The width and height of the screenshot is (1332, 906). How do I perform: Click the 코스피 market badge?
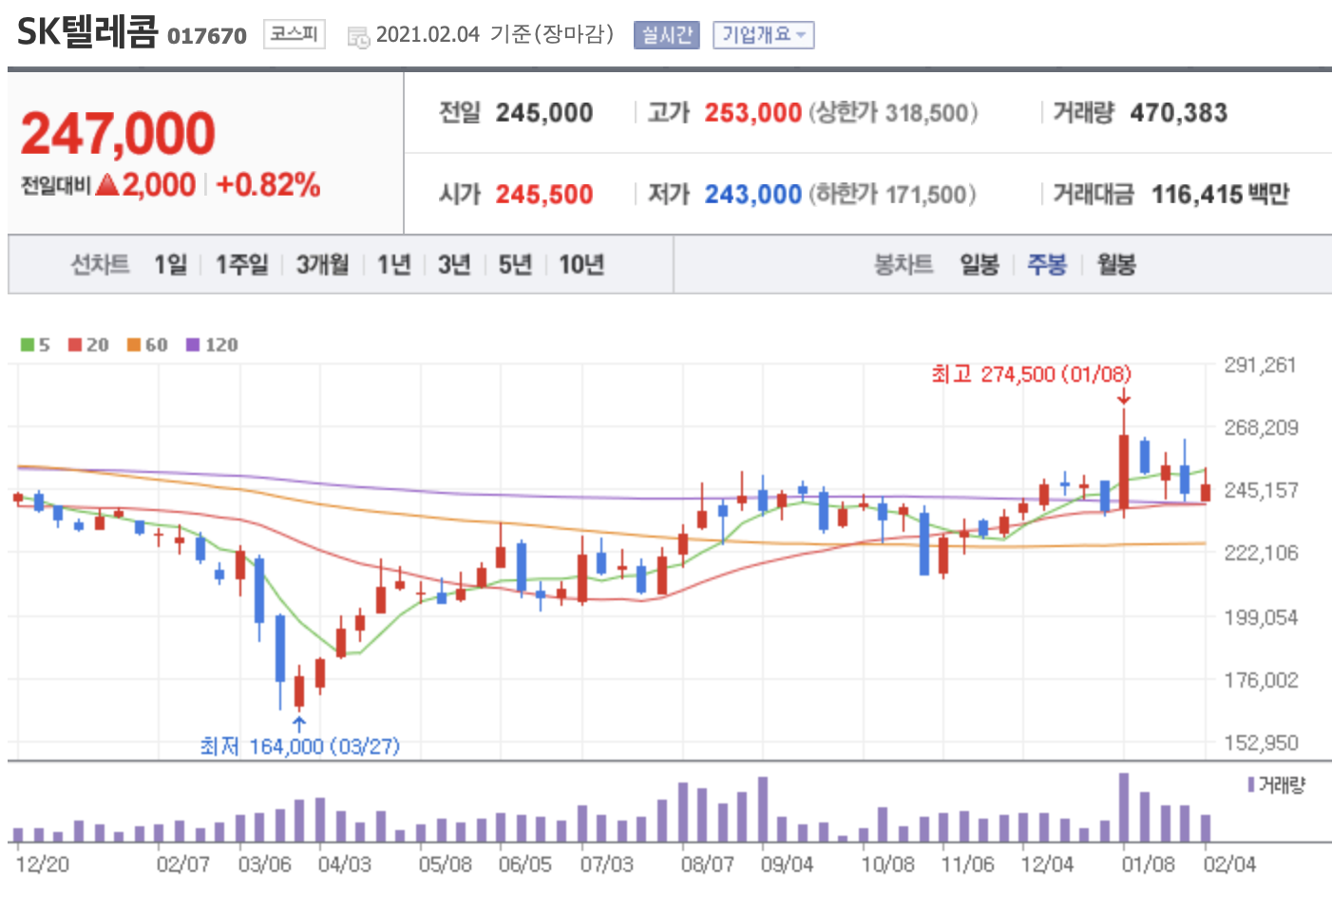pos(294,34)
